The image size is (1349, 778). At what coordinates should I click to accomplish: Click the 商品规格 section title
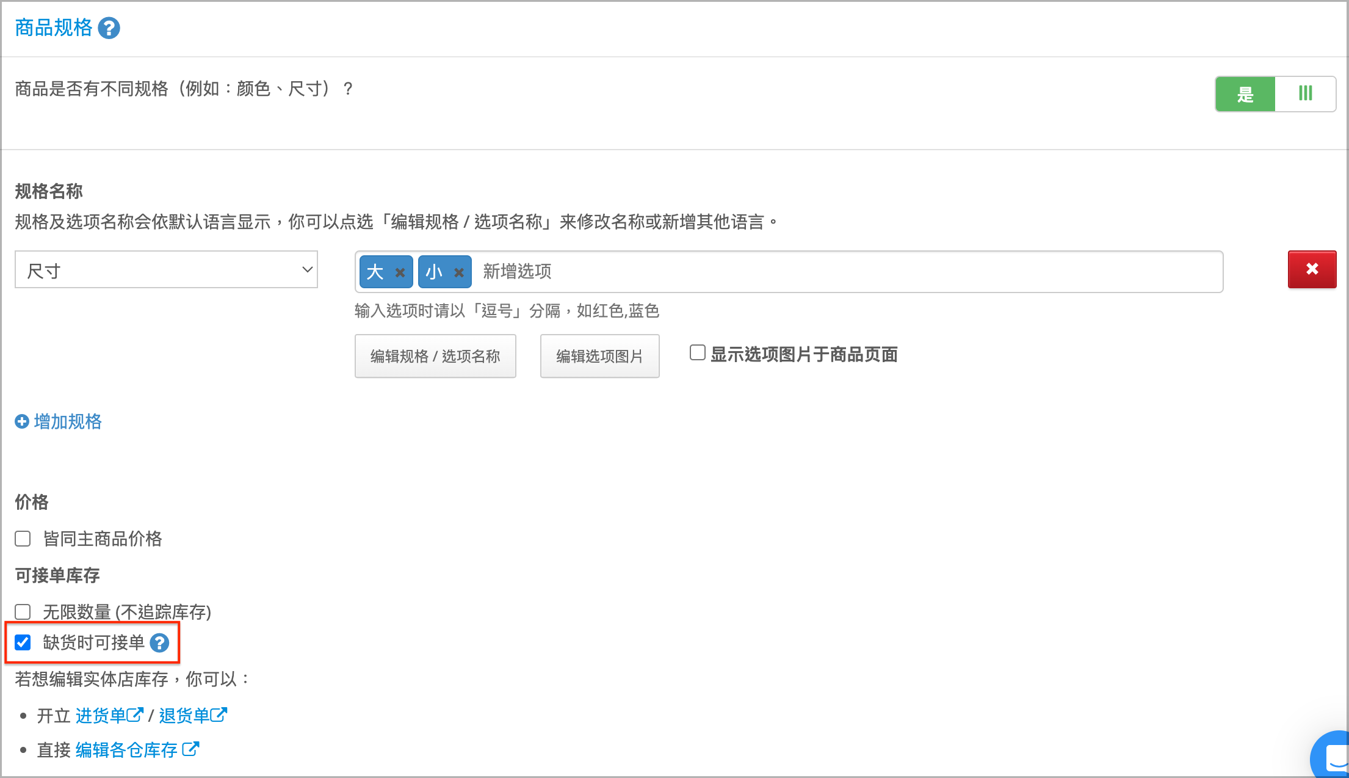click(x=54, y=27)
